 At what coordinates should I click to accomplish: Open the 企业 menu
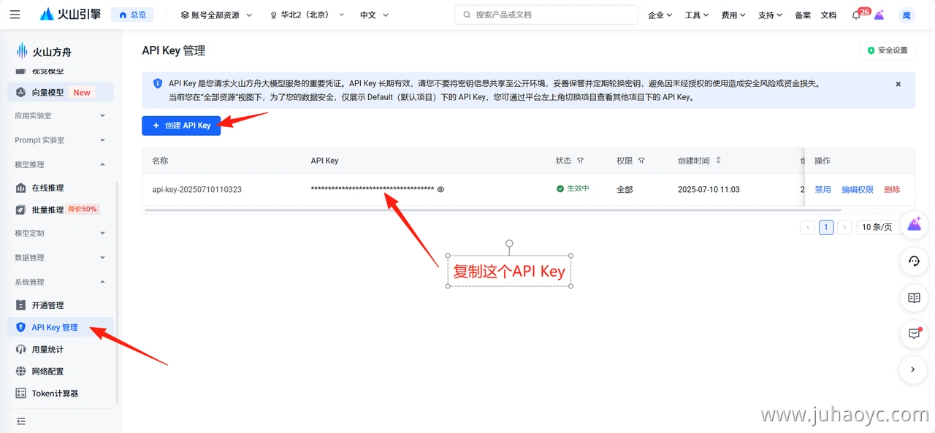point(660,15)
